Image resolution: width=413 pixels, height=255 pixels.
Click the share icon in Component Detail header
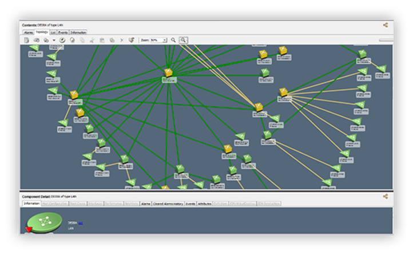tap(386, 196)
